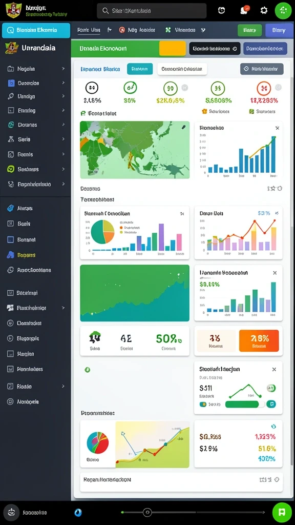Click the circular slider handle in bottom bar
Viewport: 295px width, 525px height.
pos(147,512)
